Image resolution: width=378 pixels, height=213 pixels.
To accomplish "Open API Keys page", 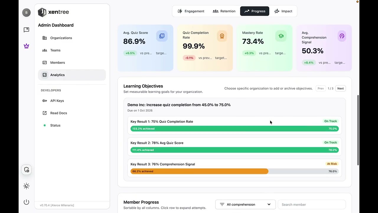I will pos(72,101).
